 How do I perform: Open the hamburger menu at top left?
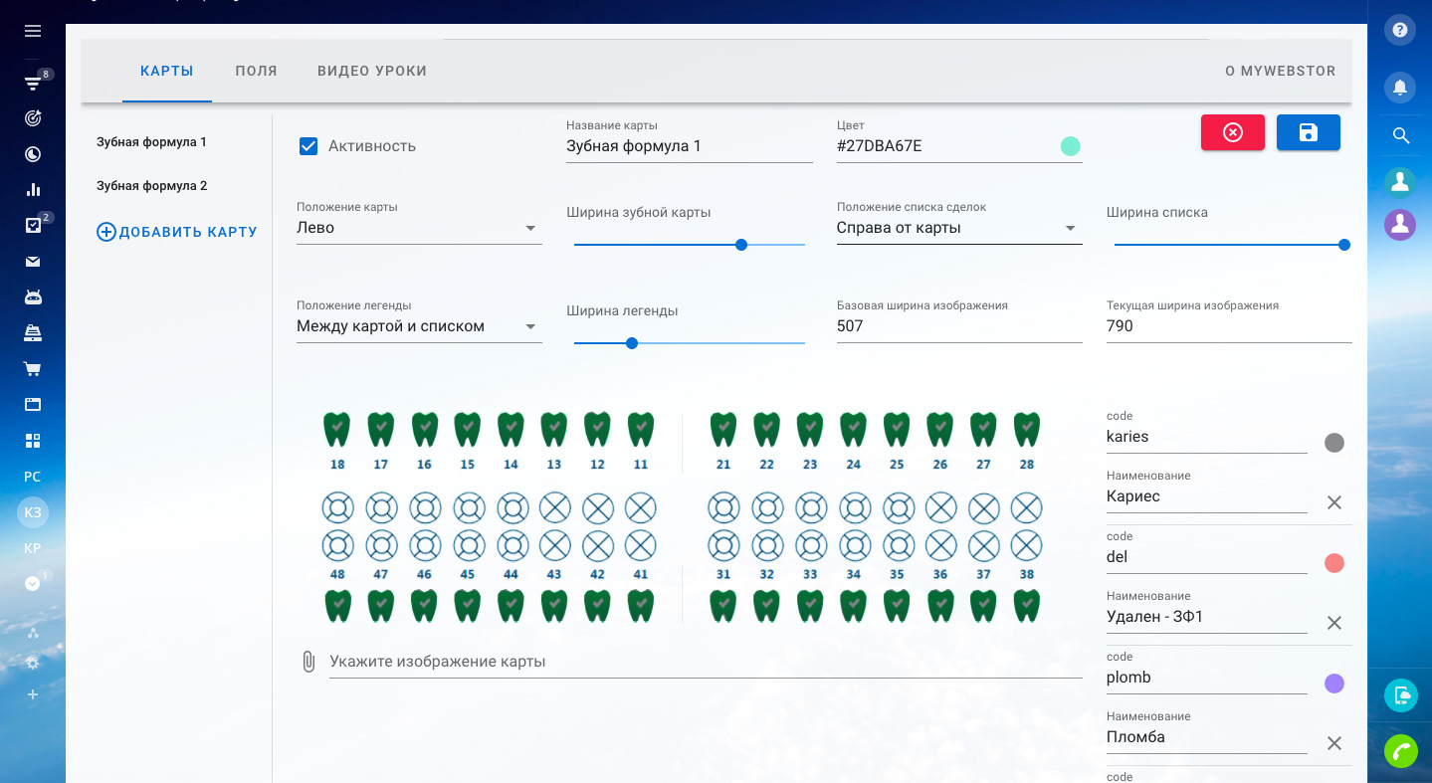point(33,31)
